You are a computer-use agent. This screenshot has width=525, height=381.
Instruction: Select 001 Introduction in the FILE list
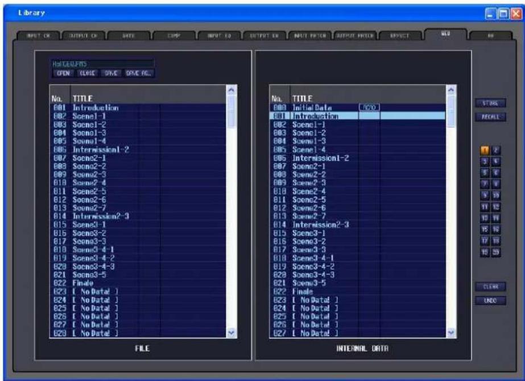[138, 108]
